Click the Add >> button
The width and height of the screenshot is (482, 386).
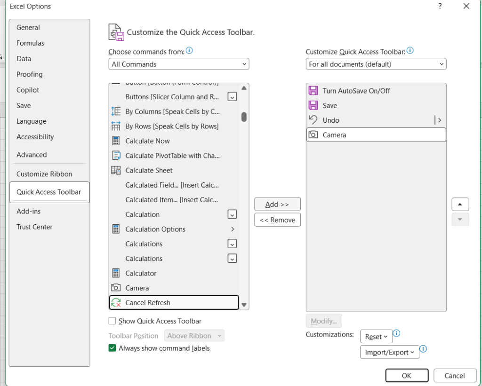tap(277, 205)
